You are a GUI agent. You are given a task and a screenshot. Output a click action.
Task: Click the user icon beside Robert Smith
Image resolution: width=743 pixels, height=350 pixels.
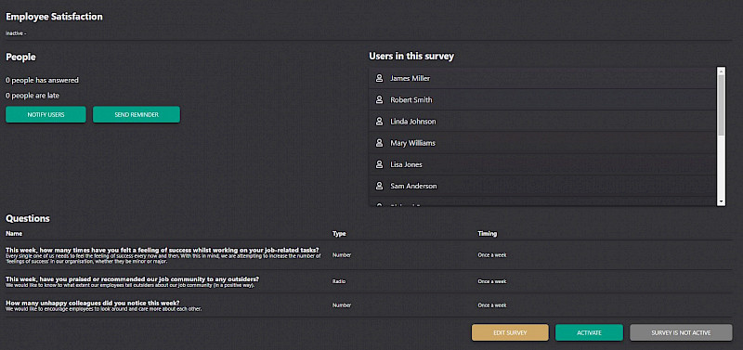click(379, 100)
